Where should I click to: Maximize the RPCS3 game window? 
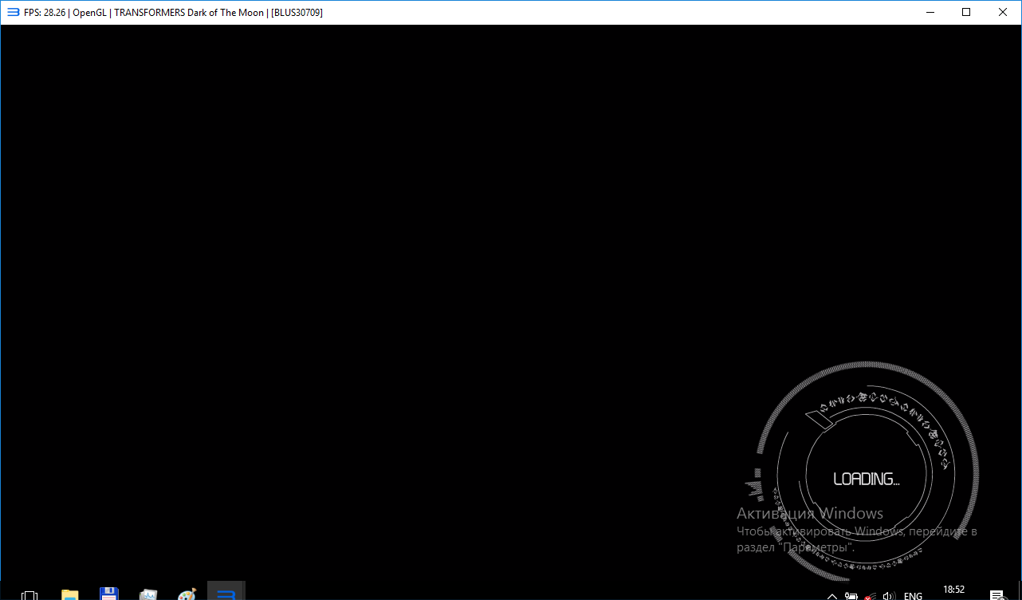tap(966, 12)
